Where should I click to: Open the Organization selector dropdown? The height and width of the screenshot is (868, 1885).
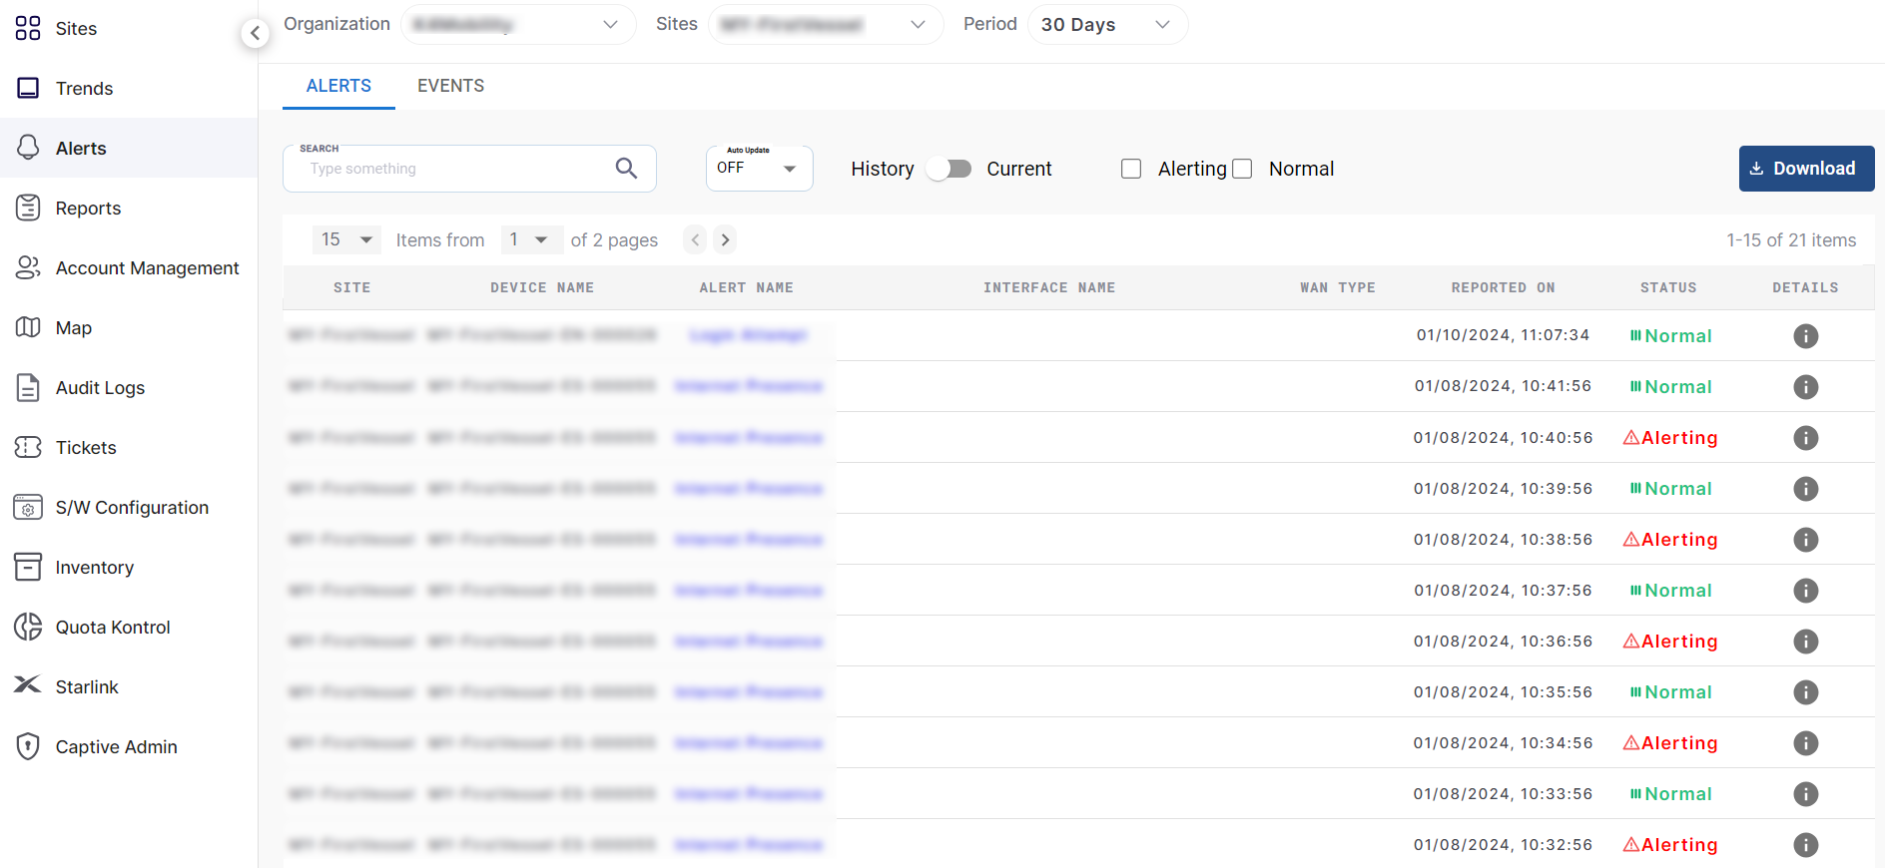[517, 25]
